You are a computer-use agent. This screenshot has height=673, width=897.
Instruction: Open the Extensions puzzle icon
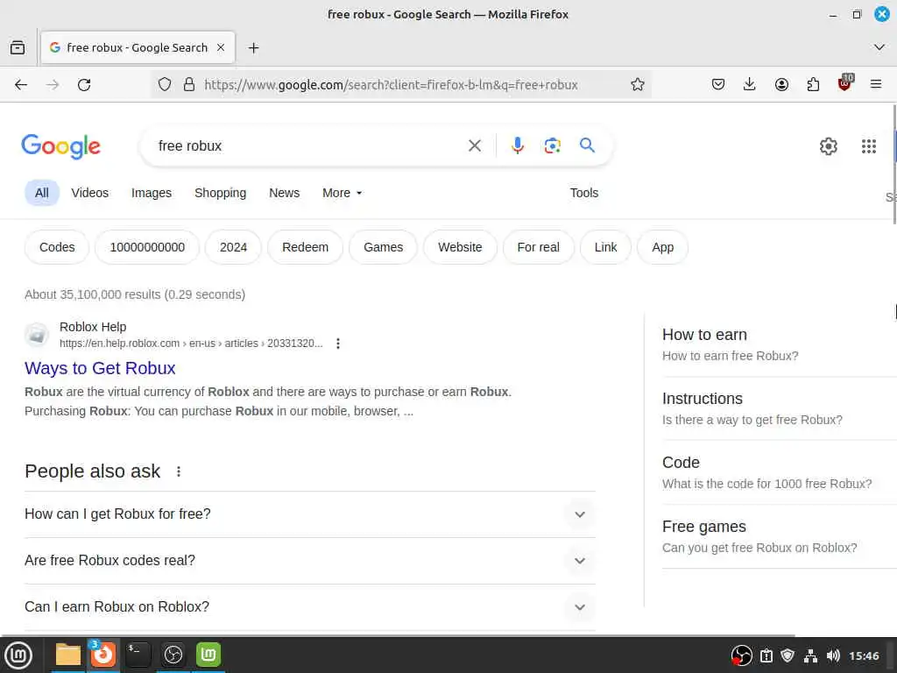[x=813, y=85]
